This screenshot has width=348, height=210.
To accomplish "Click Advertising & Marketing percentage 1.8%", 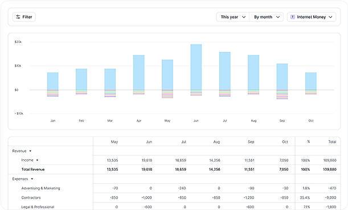I will click(x=306, y=188).
